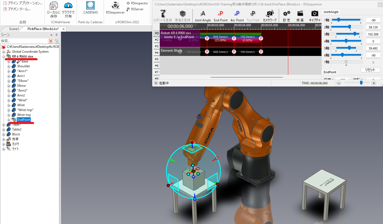The image size is (383, 224).
Task: Save locally with the JS file icon
Action: point(53,6)
